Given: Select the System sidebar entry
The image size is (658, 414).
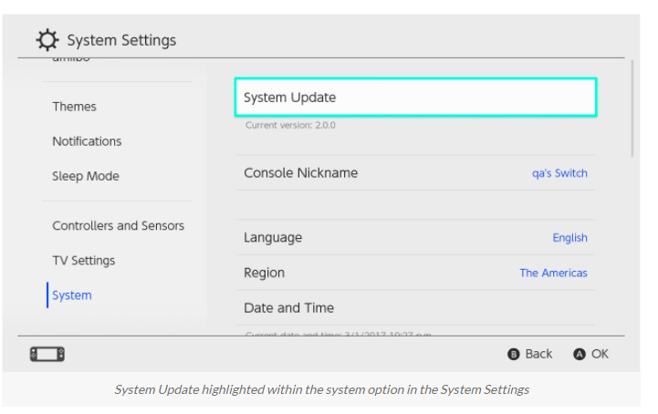Looking at the screenshot, I should click(72, 295).
